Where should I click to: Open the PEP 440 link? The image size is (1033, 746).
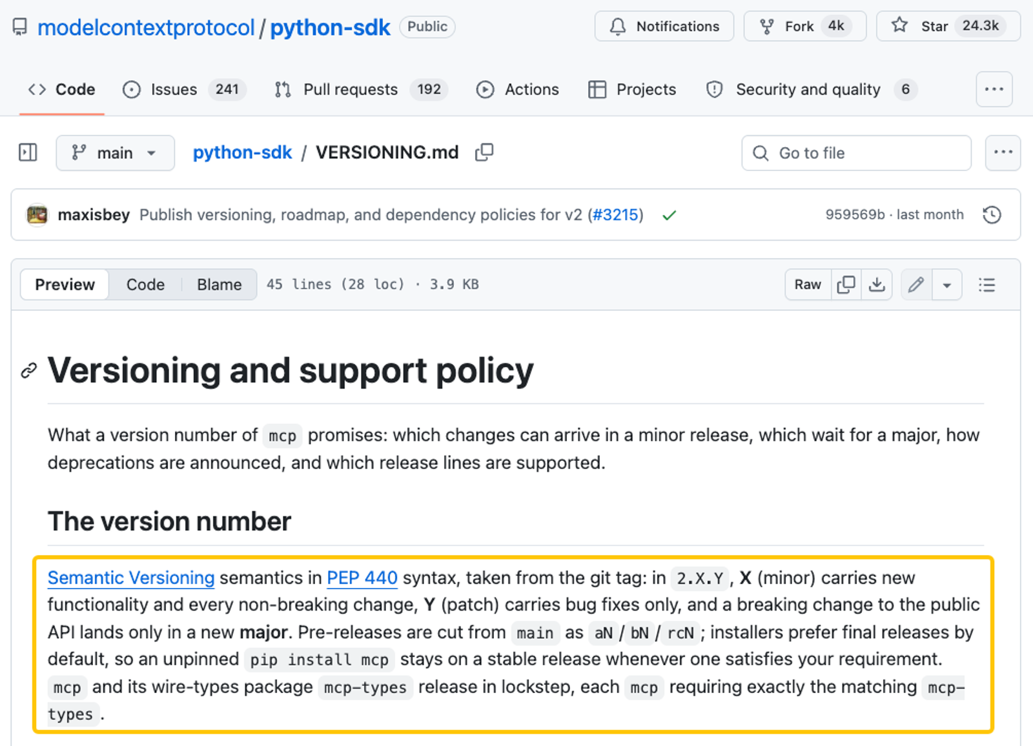(x=362, y=578)
